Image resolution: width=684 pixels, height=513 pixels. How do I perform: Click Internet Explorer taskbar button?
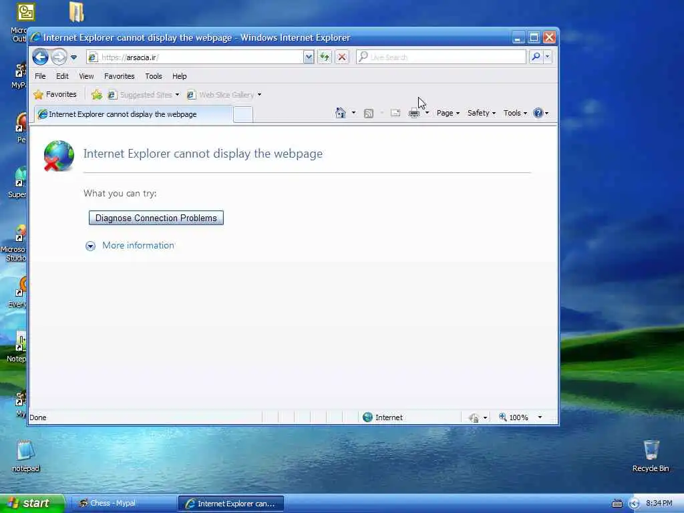[x=231, y=504]
